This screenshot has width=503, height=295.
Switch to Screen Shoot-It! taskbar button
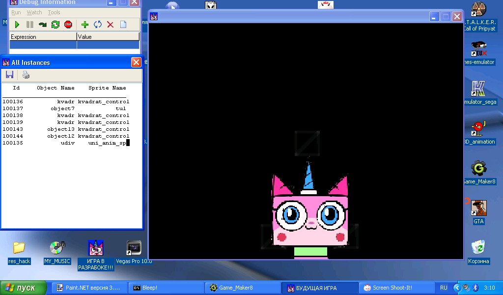coord(396,288)
